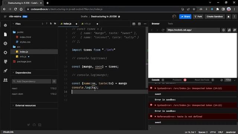Click the blue Share button
Viewport: 238px width, 134px height.
(185, 16)
